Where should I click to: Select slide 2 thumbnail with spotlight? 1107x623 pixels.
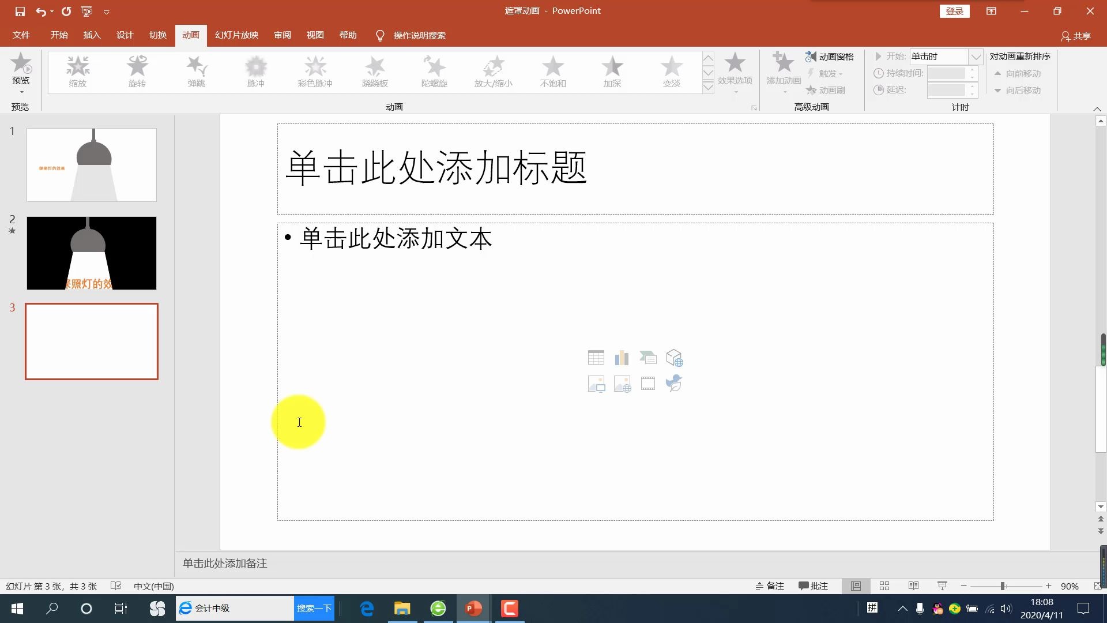coord(91,253)
